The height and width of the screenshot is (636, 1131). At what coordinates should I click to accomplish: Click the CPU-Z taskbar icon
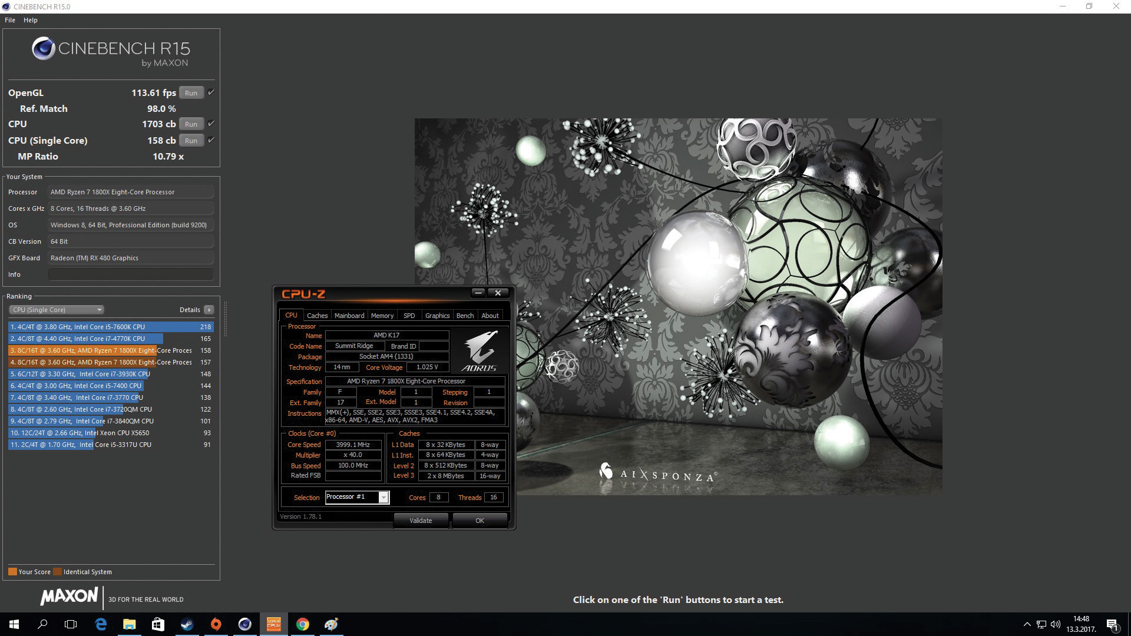274,624
